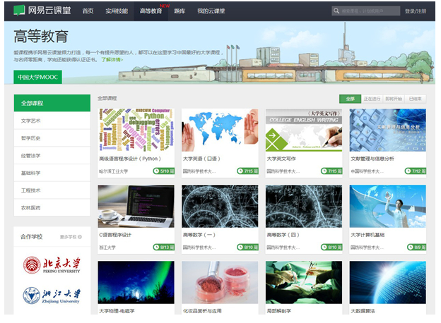Click the 大学物理-电磁学 course title
The width and height of the screenshot is (441, 323).
click(117, 311)
